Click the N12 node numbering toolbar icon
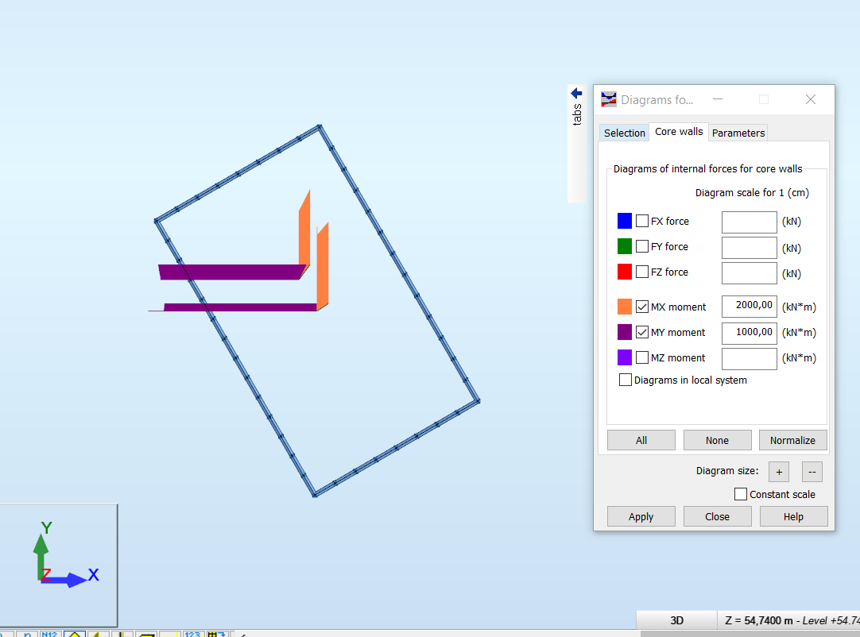860x637 pixels. pos(49,633)
